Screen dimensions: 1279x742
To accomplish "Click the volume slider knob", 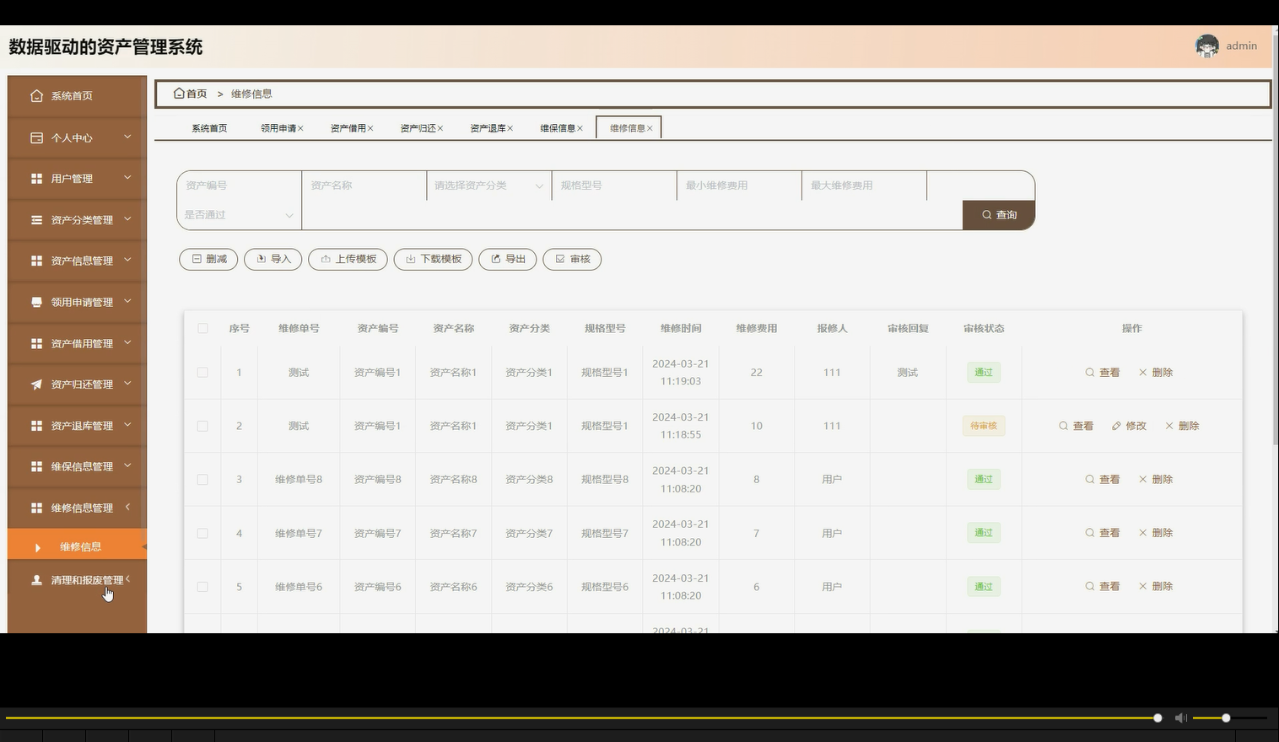I will [x=1226, y=718].
